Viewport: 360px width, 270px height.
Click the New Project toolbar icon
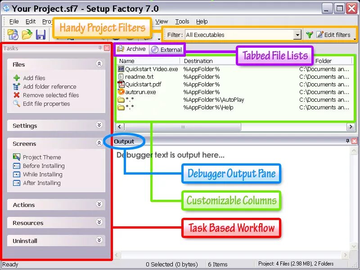(13, 35)
